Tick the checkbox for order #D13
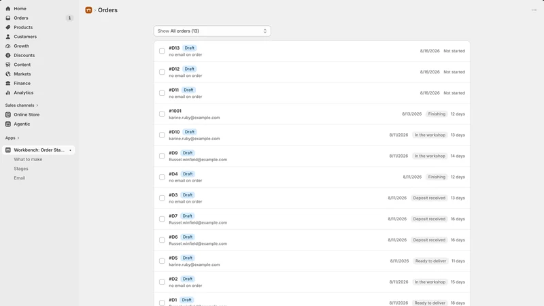Viewport: 544px width, 306px height. point(162,51)
